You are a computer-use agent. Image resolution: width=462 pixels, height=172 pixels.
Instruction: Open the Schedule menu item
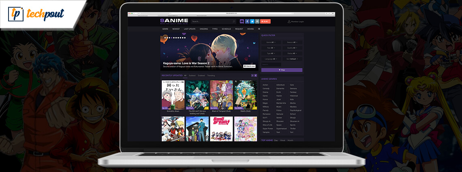226,29
